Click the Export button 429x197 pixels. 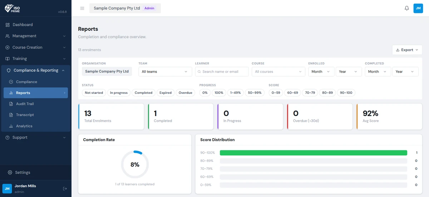pos(407,50)
